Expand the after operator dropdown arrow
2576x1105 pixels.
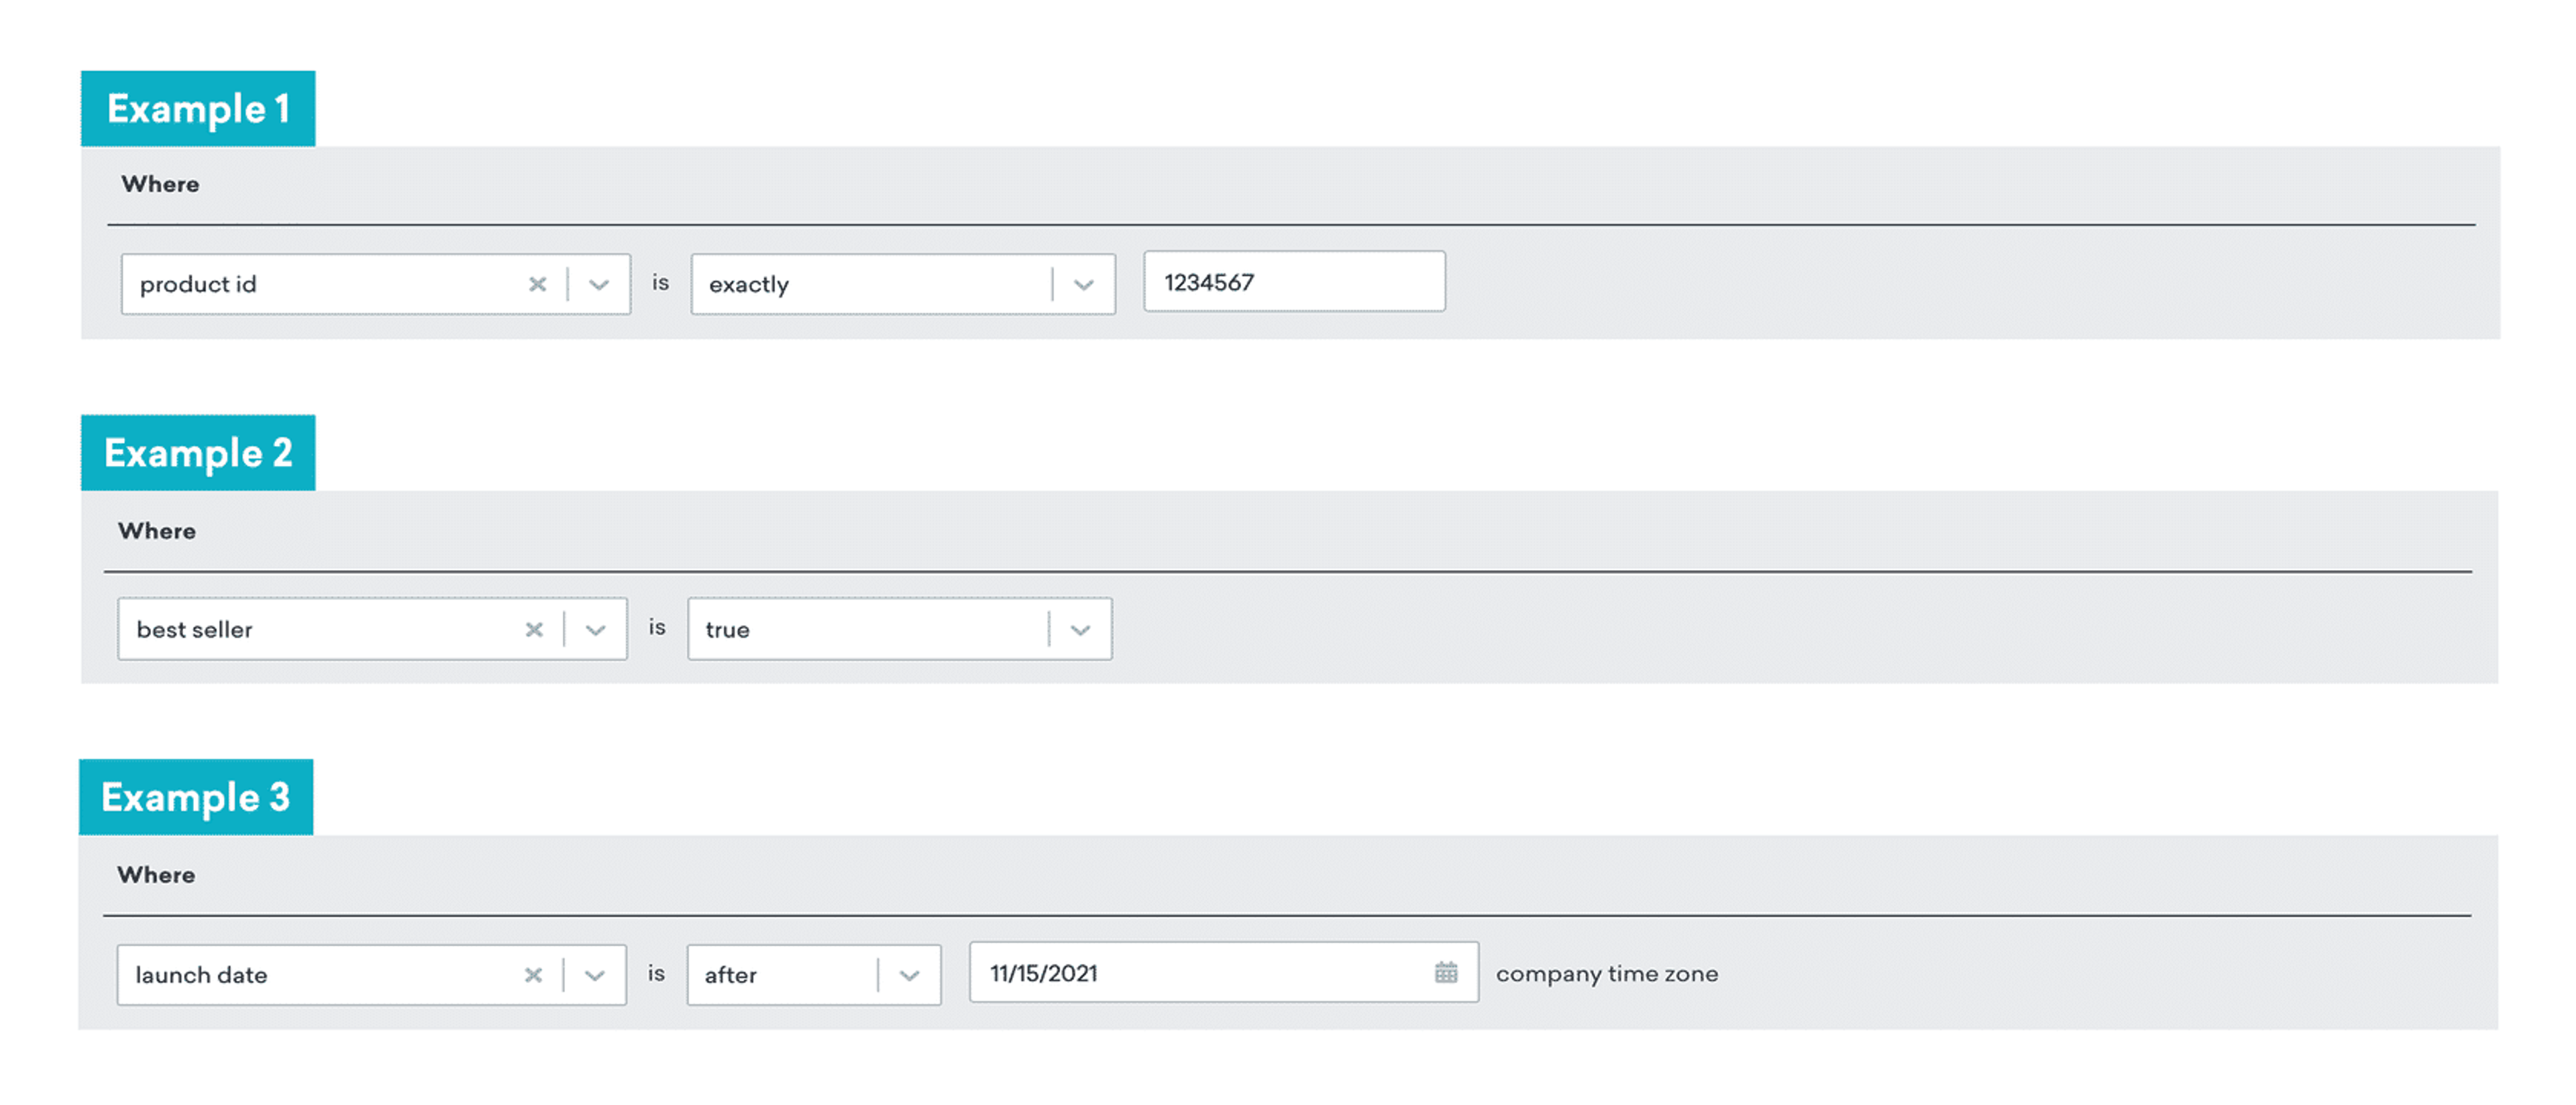coord(909,975)
